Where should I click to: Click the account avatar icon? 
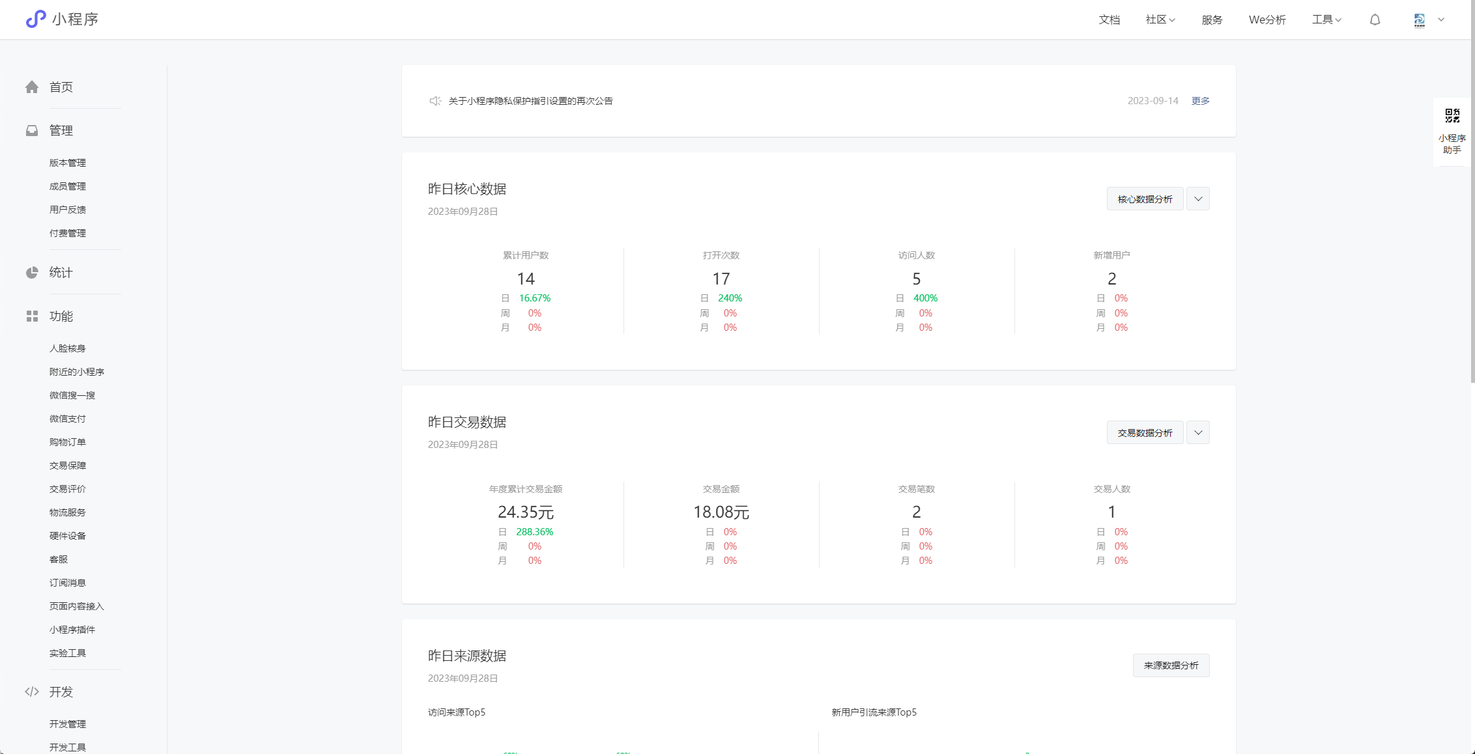click(1420, 20)
